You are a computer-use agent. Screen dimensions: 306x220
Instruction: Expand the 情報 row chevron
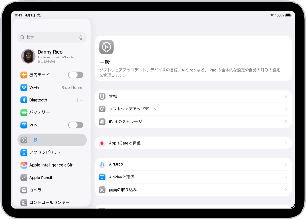click(286, 96)
